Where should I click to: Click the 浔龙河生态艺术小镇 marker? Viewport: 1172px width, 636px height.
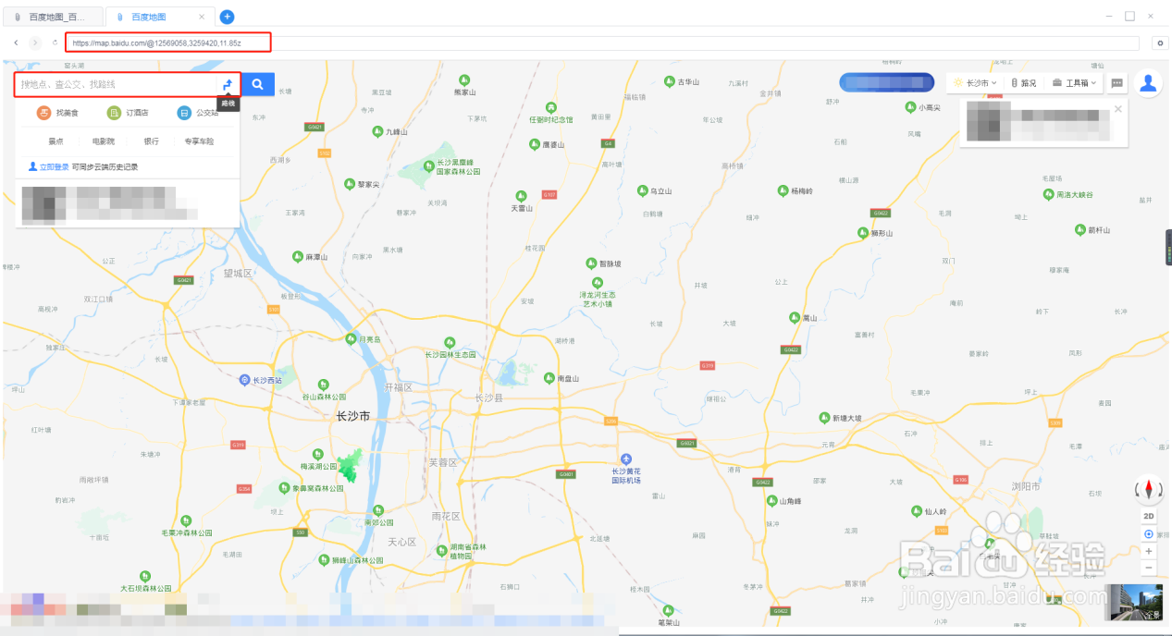point(598,282)
